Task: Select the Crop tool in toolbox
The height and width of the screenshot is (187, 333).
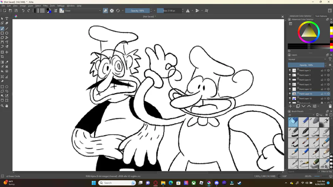Action: click(2, 57)
